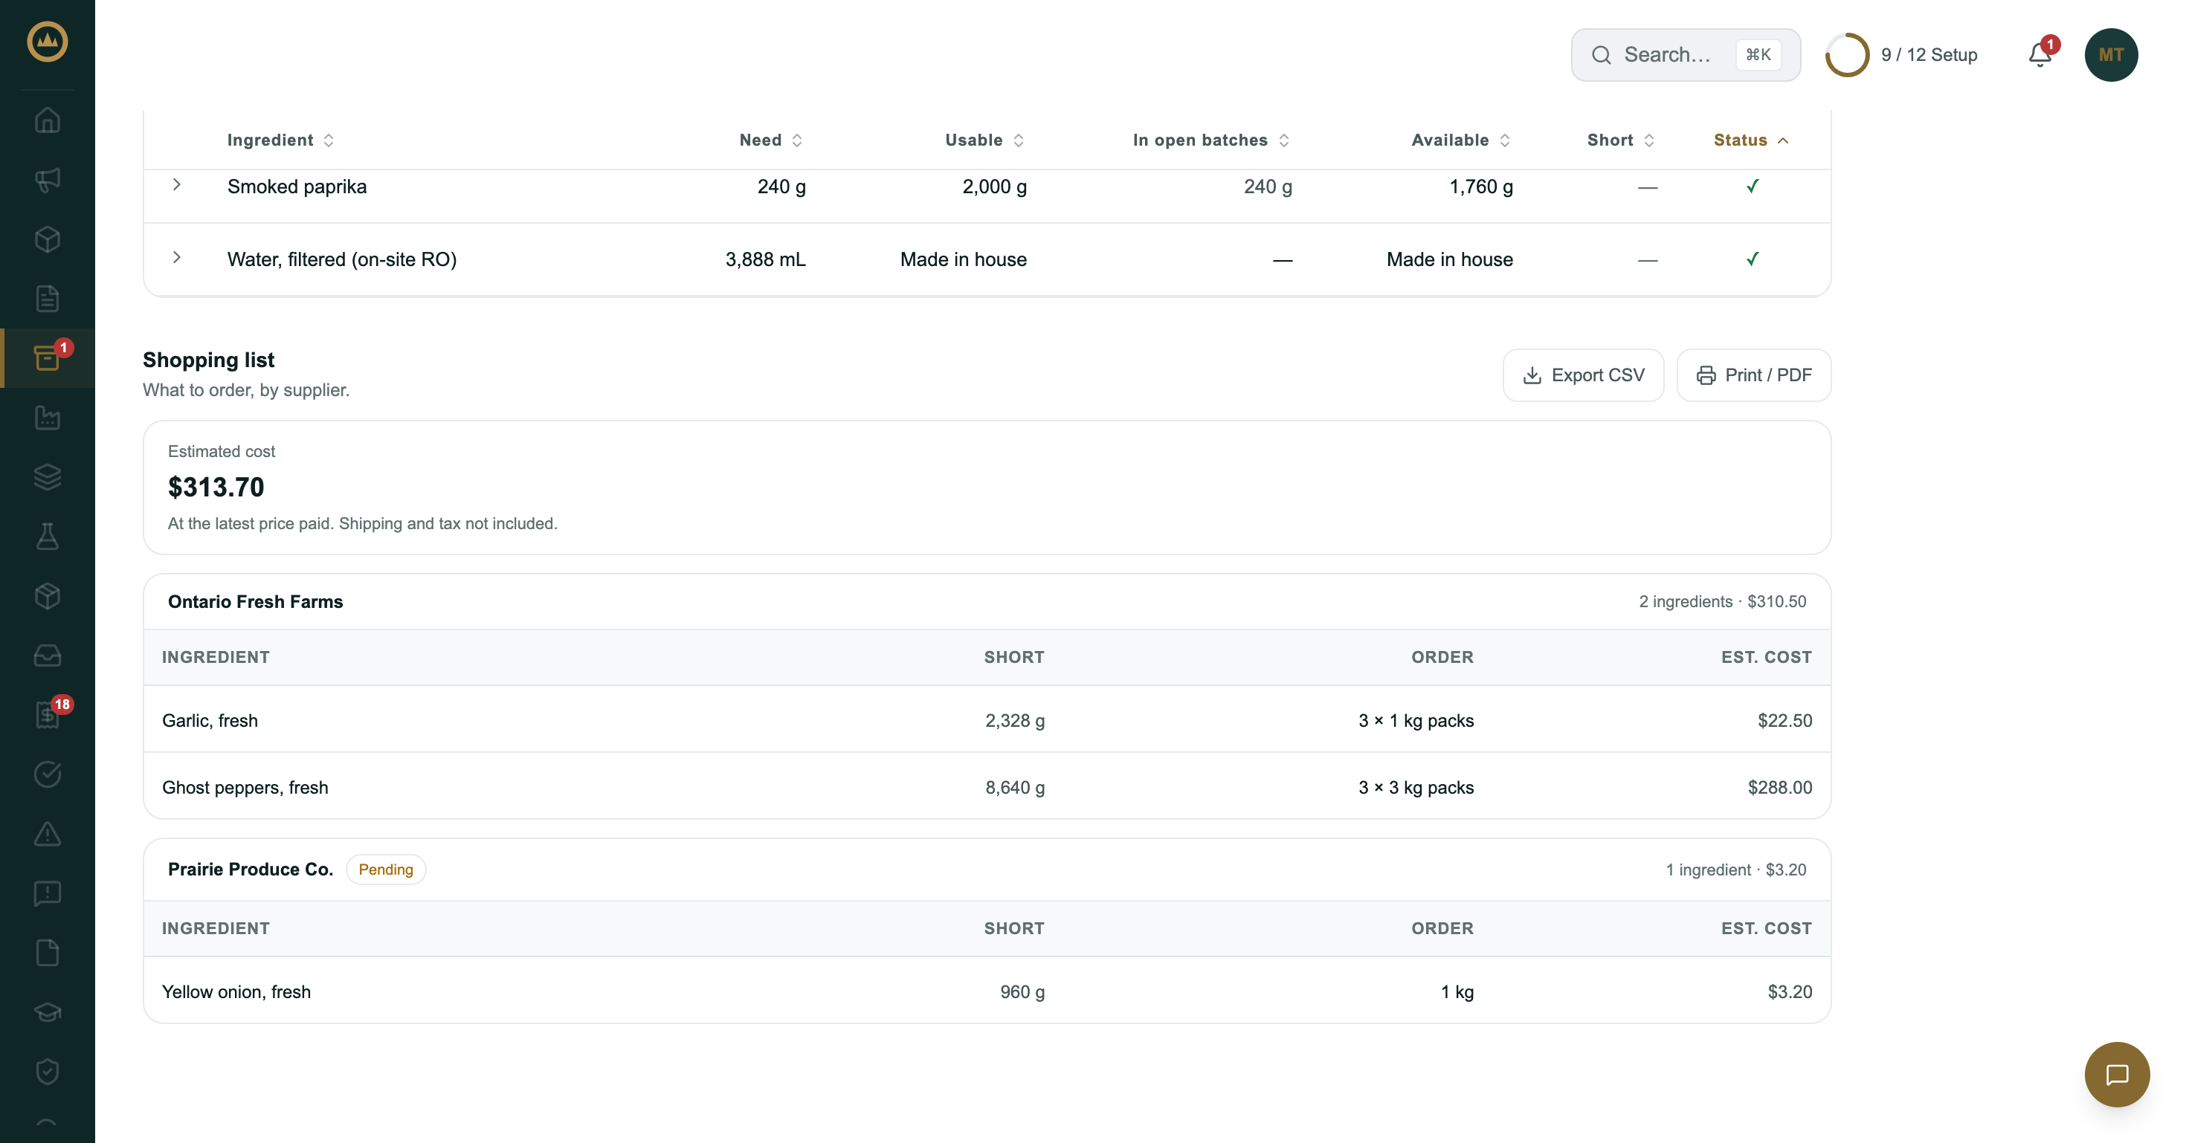Screen dimensions: 2186x1143
Task: Select the Yellow onion, fresh row
Action: [x=986, y=991]
